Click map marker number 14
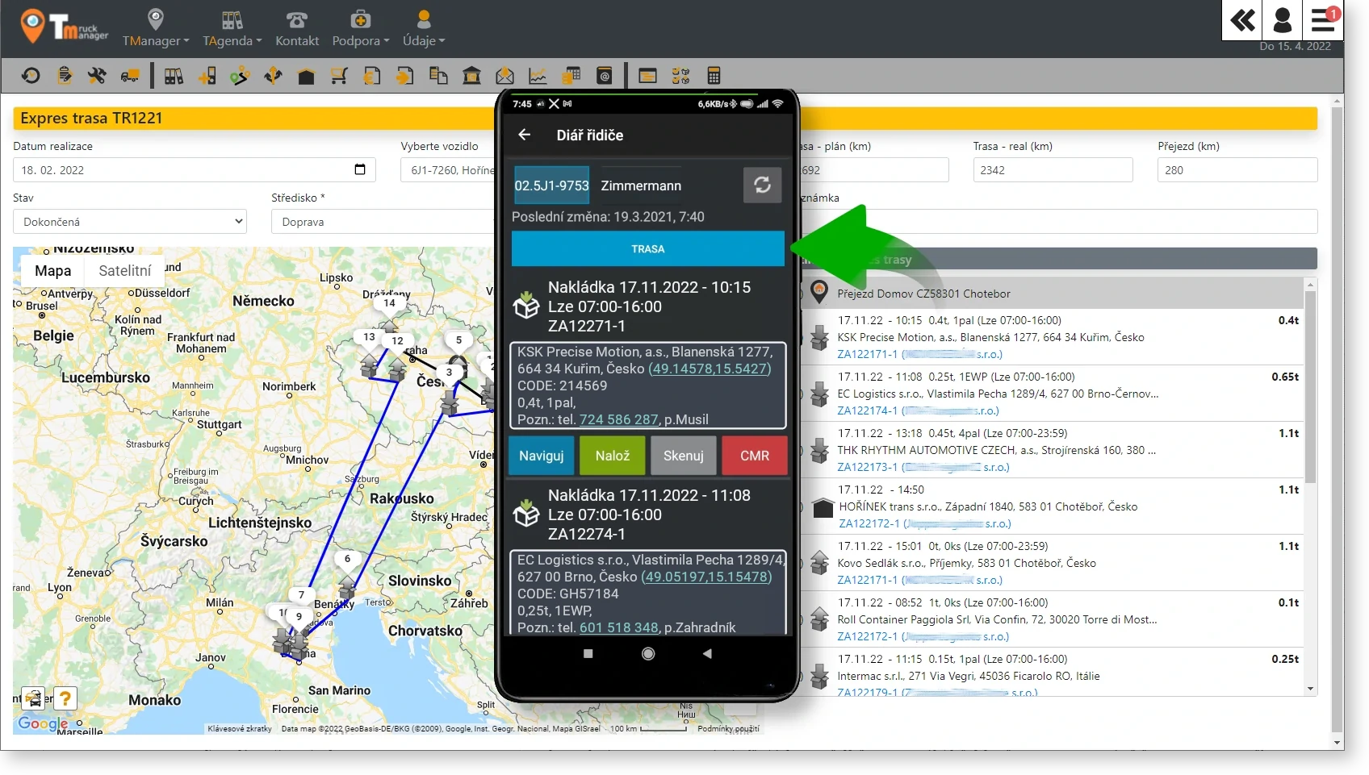 point(389,303)
